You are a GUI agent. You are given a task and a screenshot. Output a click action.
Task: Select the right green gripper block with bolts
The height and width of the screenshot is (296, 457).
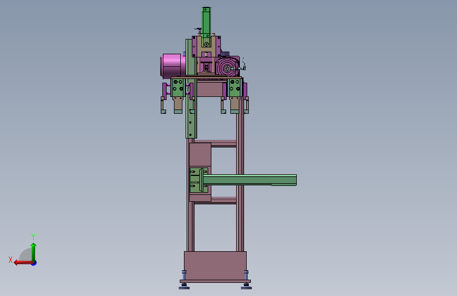(x=235, y=87)
